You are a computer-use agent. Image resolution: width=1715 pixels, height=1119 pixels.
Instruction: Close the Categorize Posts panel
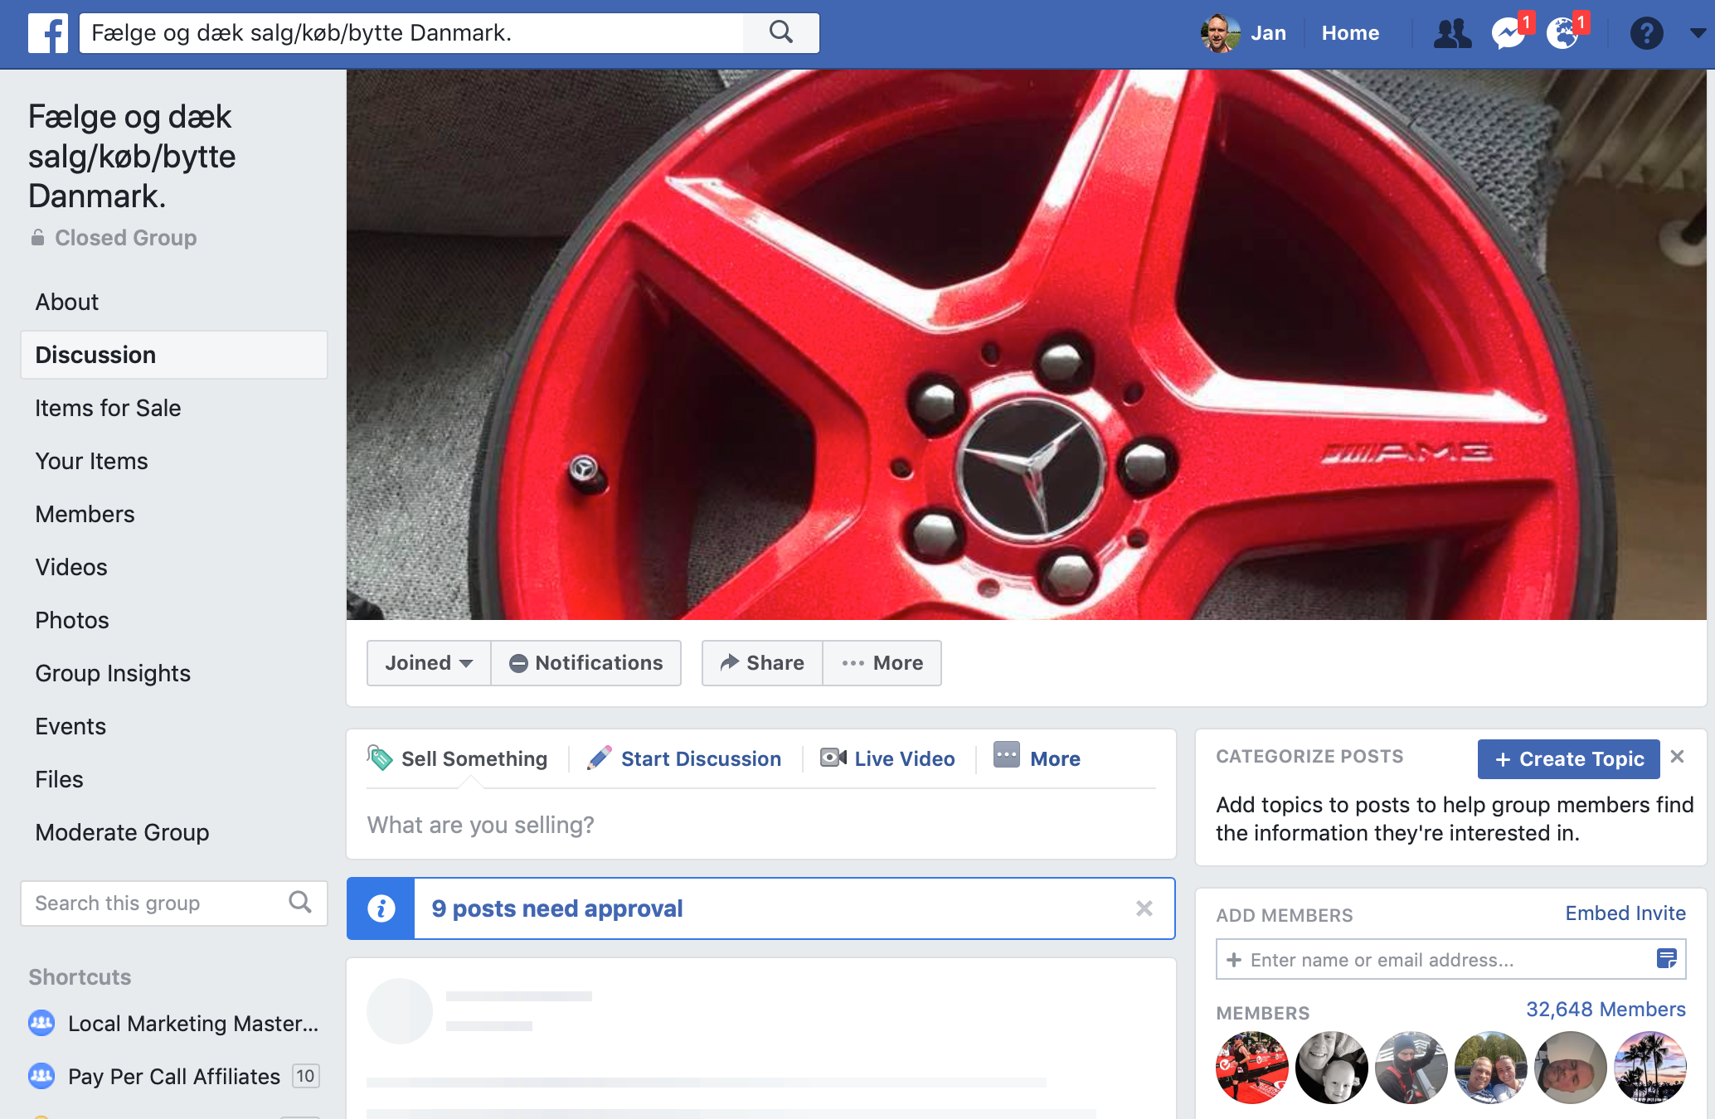click(1677, 756)
